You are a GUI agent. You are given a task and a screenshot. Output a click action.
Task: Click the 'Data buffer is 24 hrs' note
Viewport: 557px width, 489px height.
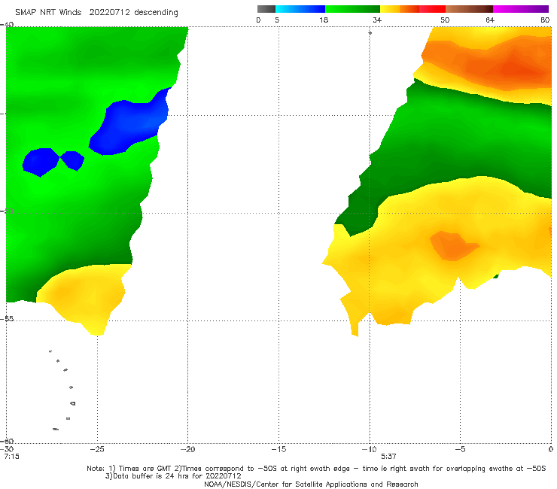pyautogui.click(x=173, y=476)
